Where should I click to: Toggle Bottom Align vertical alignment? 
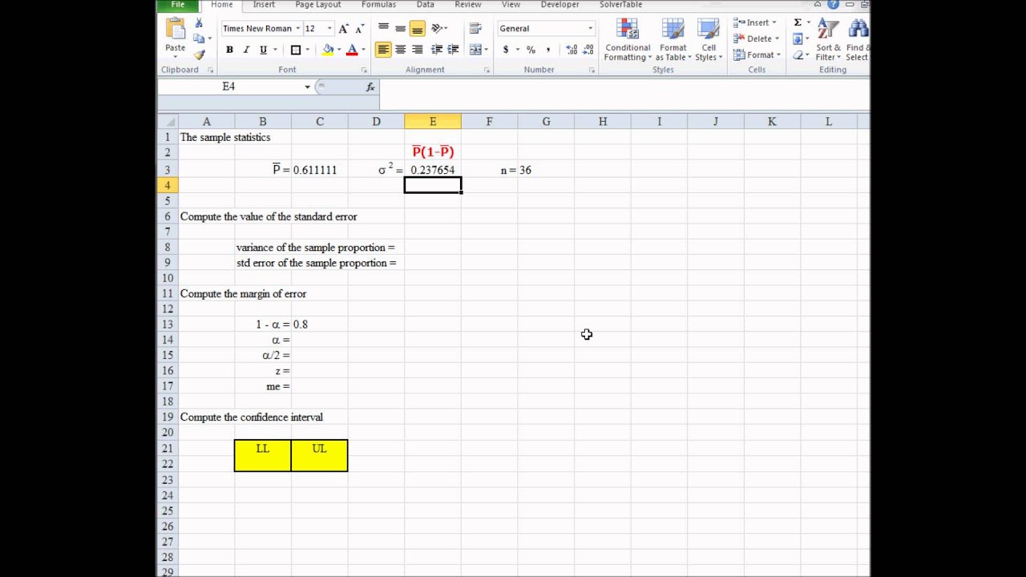point(417,29)
